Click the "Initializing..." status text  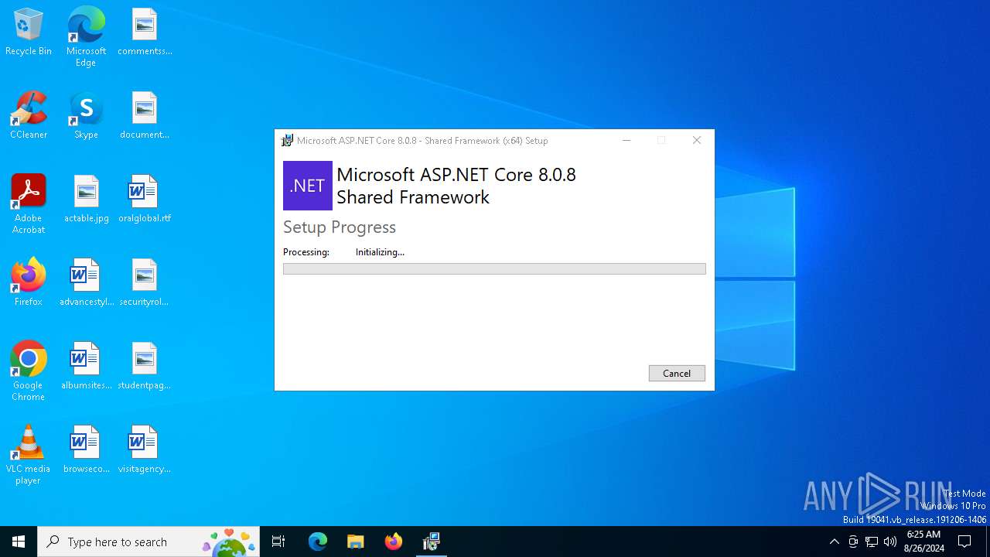[x=380, y=252]
